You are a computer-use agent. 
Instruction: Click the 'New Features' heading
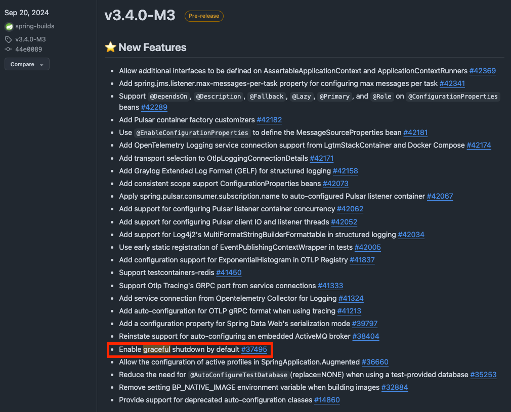(152, 48)
